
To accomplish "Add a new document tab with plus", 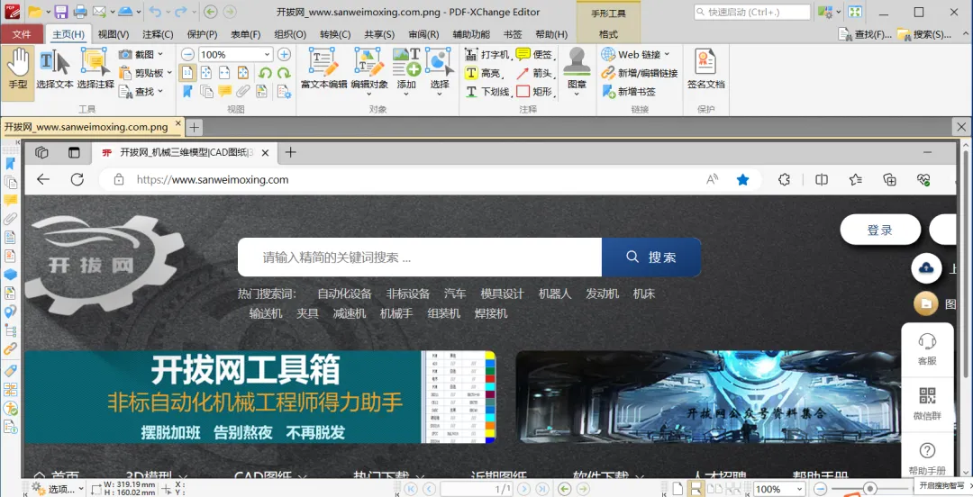I will pyautogui.click(x=195, y=127).
